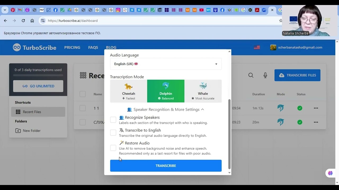Open the US flag language selector

point(257,47)
